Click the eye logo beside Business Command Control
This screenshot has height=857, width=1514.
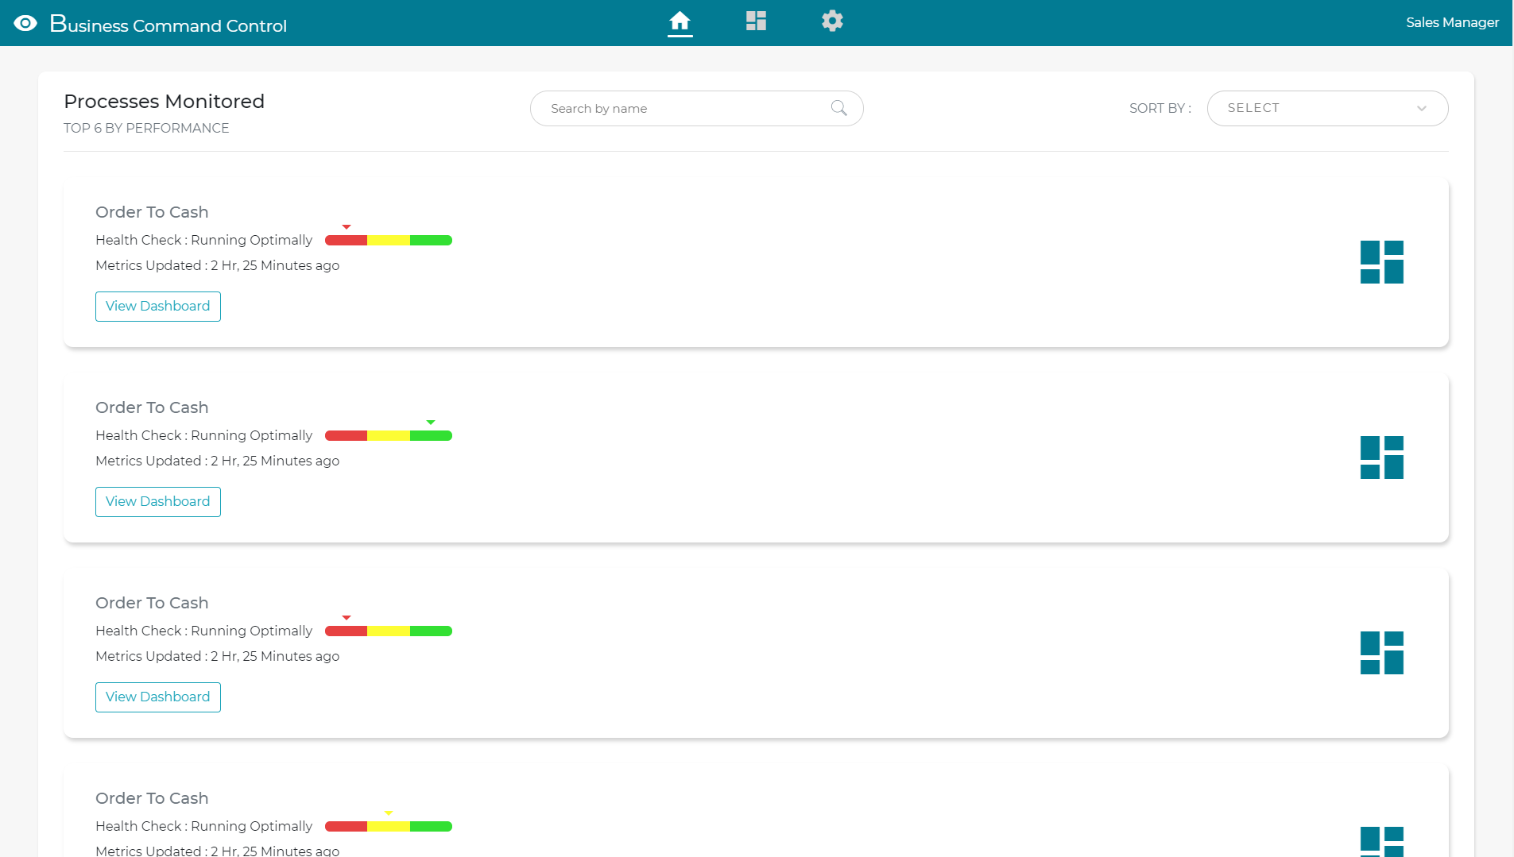25,24
